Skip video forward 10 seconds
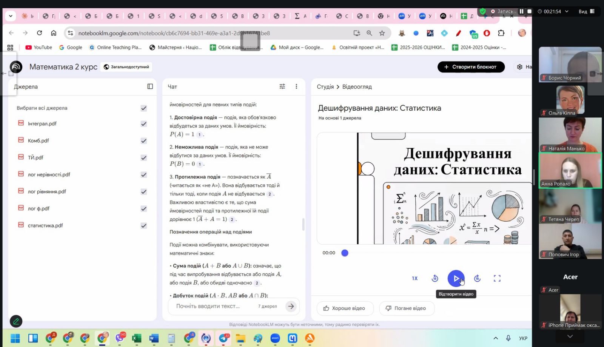604x347 pixels. [477, 278]
